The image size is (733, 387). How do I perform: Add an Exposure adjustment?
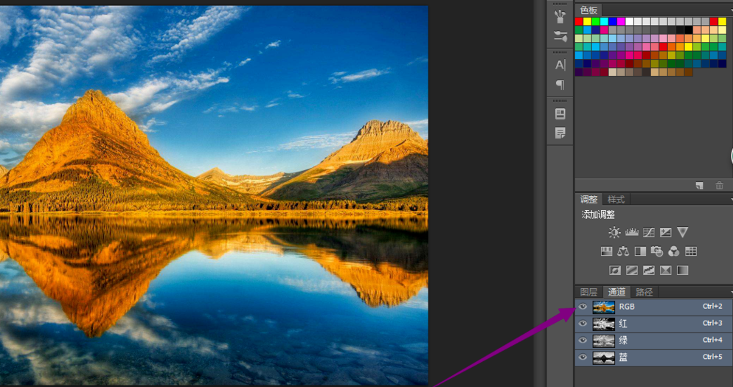(665, 232)
